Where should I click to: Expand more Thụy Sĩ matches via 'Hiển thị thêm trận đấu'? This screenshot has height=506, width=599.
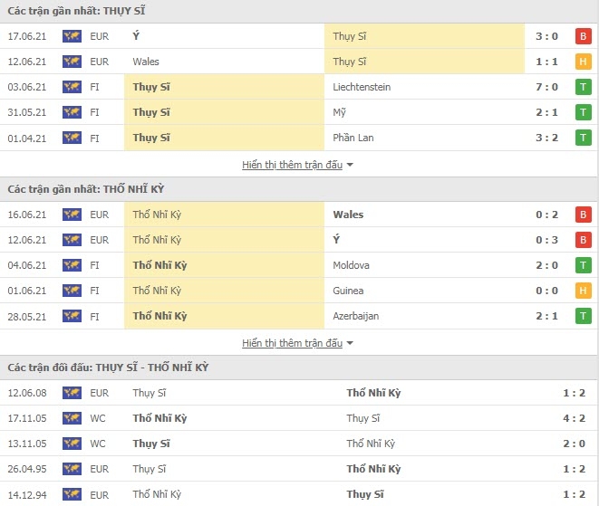click(x=292, y=165)
